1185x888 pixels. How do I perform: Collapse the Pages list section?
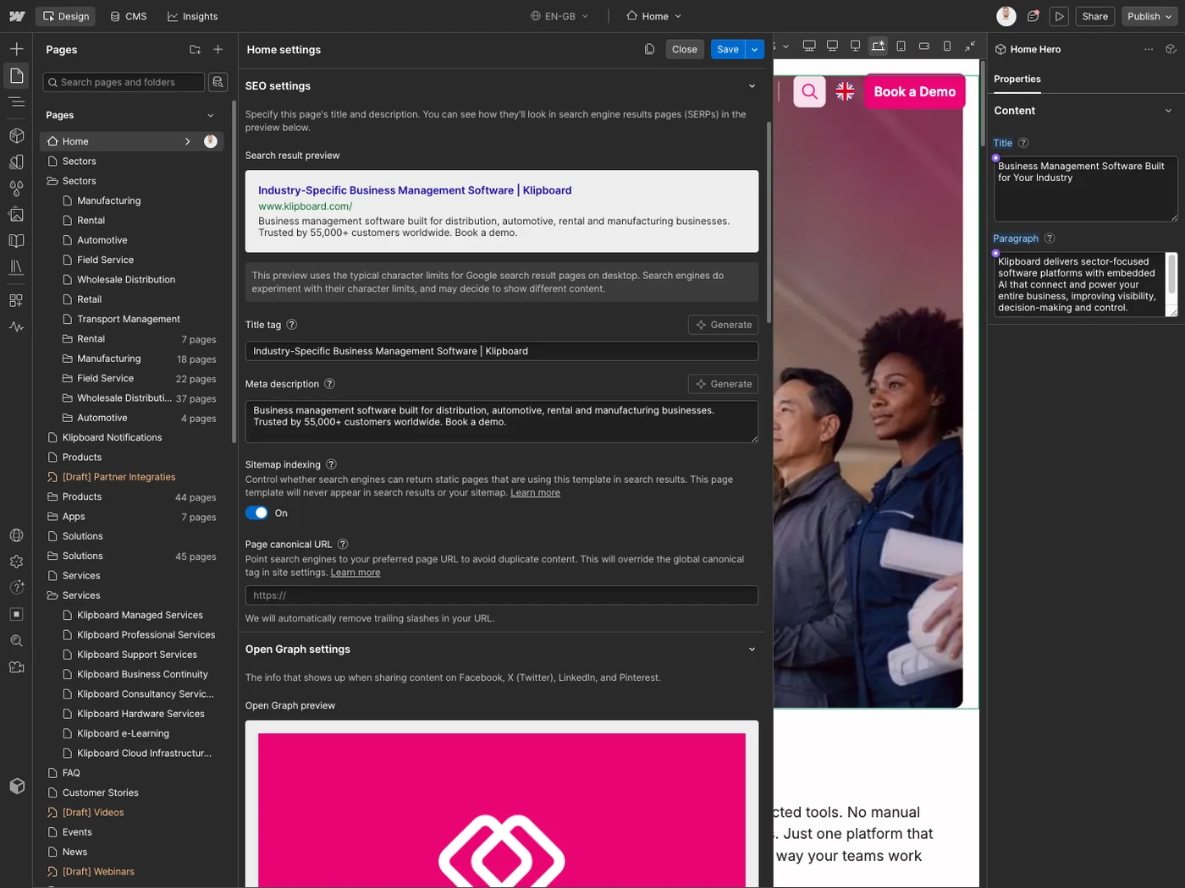[x=211, y=115]
